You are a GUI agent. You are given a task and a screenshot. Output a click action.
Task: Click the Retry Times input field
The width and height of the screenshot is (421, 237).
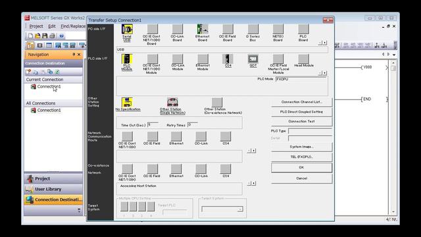point(193,124)
